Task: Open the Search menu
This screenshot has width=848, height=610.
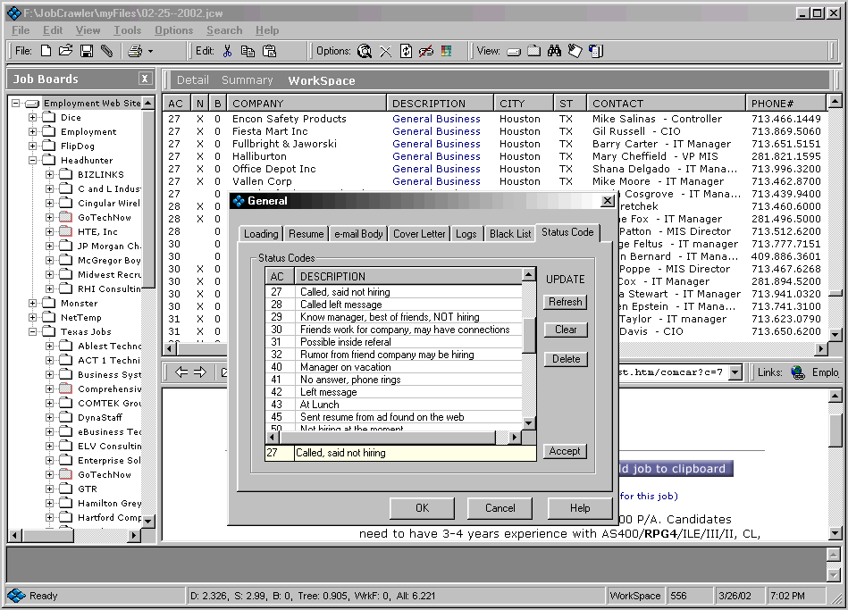Action: pyautogui.click(x=224, y=30)
